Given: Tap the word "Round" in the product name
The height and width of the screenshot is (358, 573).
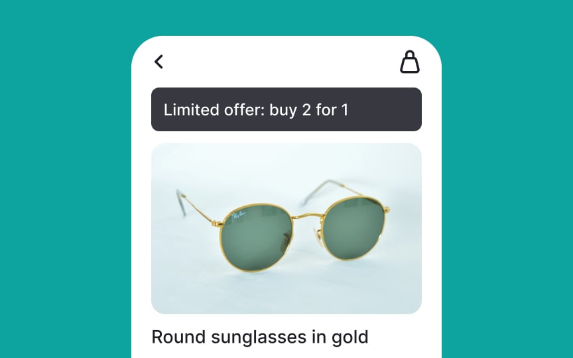Looking at the screenshot, I should tap(178, 337).
